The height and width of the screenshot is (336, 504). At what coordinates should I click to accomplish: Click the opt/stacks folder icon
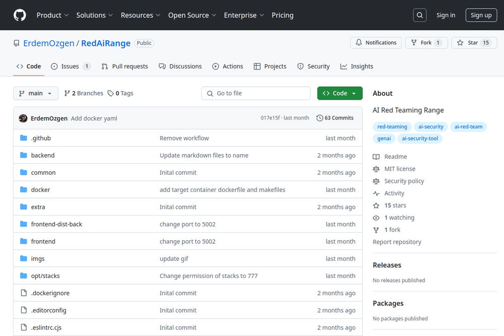tap(24, 276)
